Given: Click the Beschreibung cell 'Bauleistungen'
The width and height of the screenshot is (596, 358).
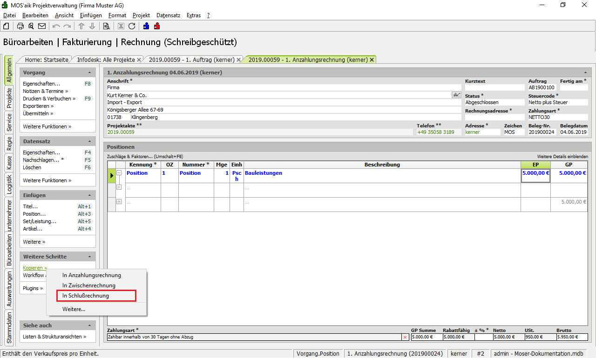Looking at the screenshot, I should pos(264,173).
